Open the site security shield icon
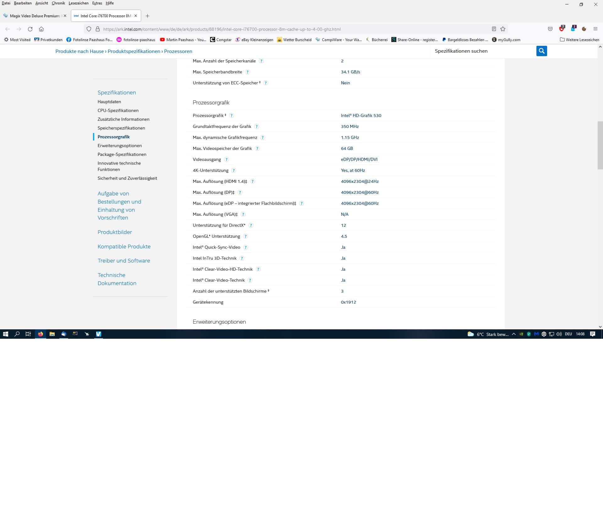Image resolution: width=603 pixels, height=510 pixels. click(x=89, y=29)
